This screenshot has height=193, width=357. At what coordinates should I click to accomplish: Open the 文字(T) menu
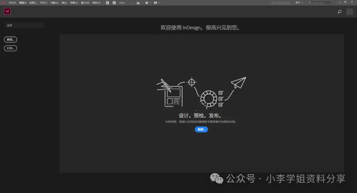click(x=44, y=3)
